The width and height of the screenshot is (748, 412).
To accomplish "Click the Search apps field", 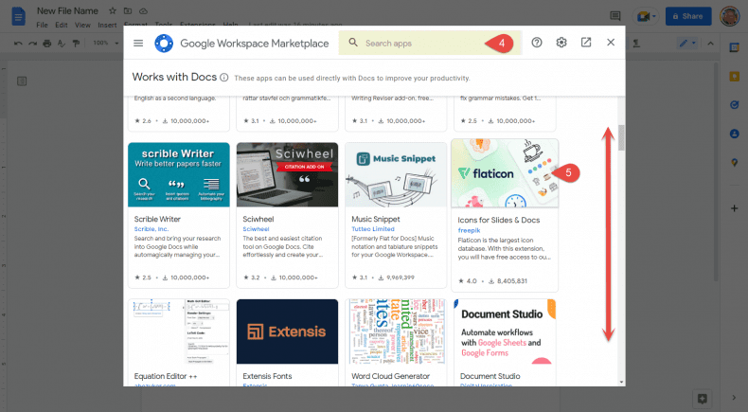I will (417, 43).
